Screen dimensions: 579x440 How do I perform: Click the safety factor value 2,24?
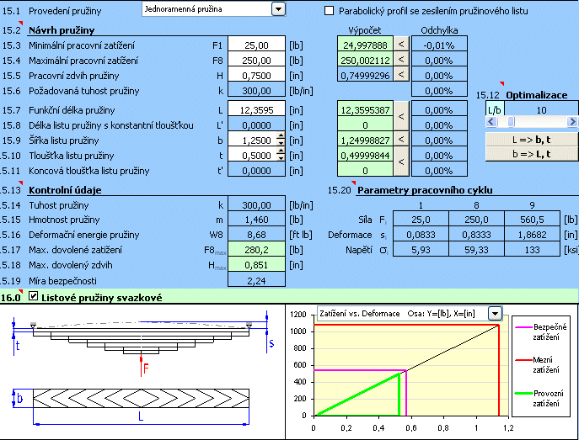[256, 280]
